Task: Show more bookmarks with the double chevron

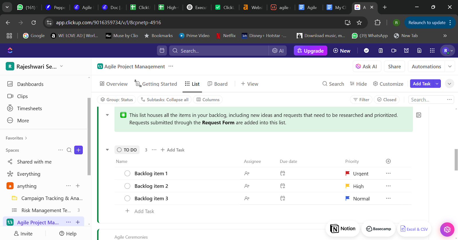Action: (x=445, y=36)
